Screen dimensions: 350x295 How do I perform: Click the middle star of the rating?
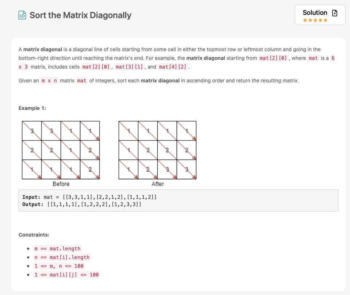[x=315, y=20]
